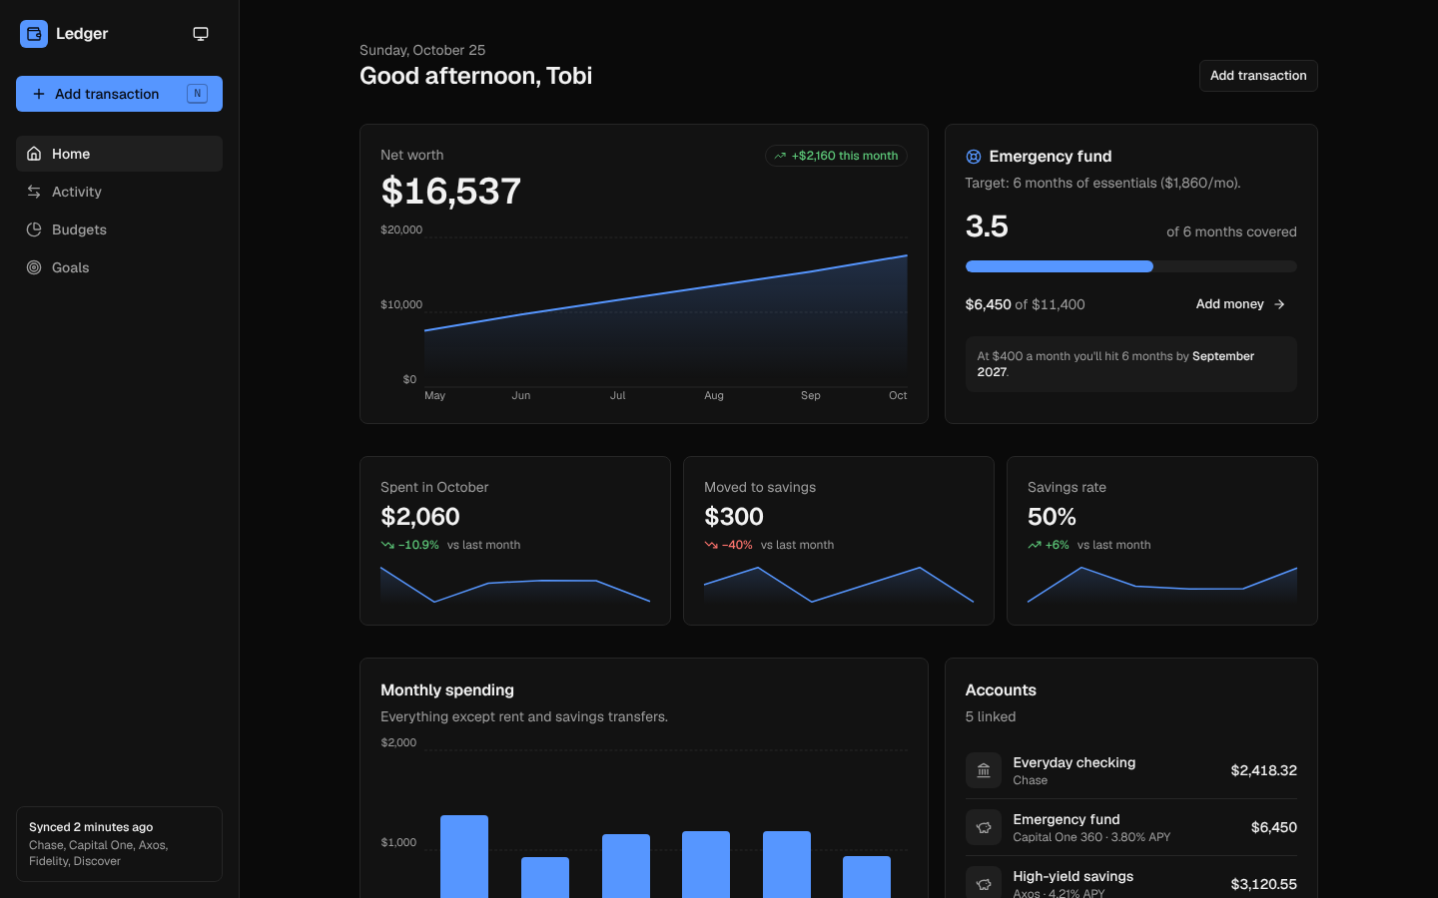Open the Spent in October card
Image resolution: width=1438 pixels, height=898 pixels.
point(515,541)
